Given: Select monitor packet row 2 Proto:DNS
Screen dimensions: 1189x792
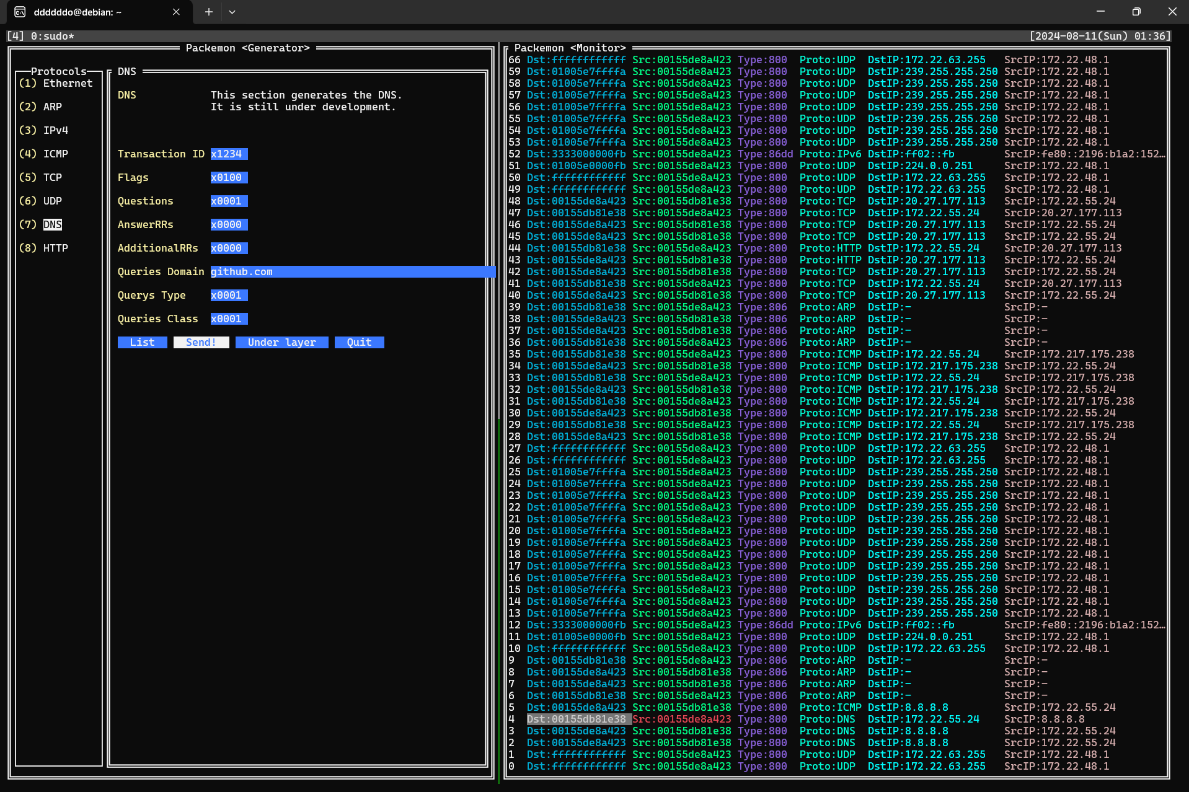Looking at the screenshot, I should tap(837, 742).
